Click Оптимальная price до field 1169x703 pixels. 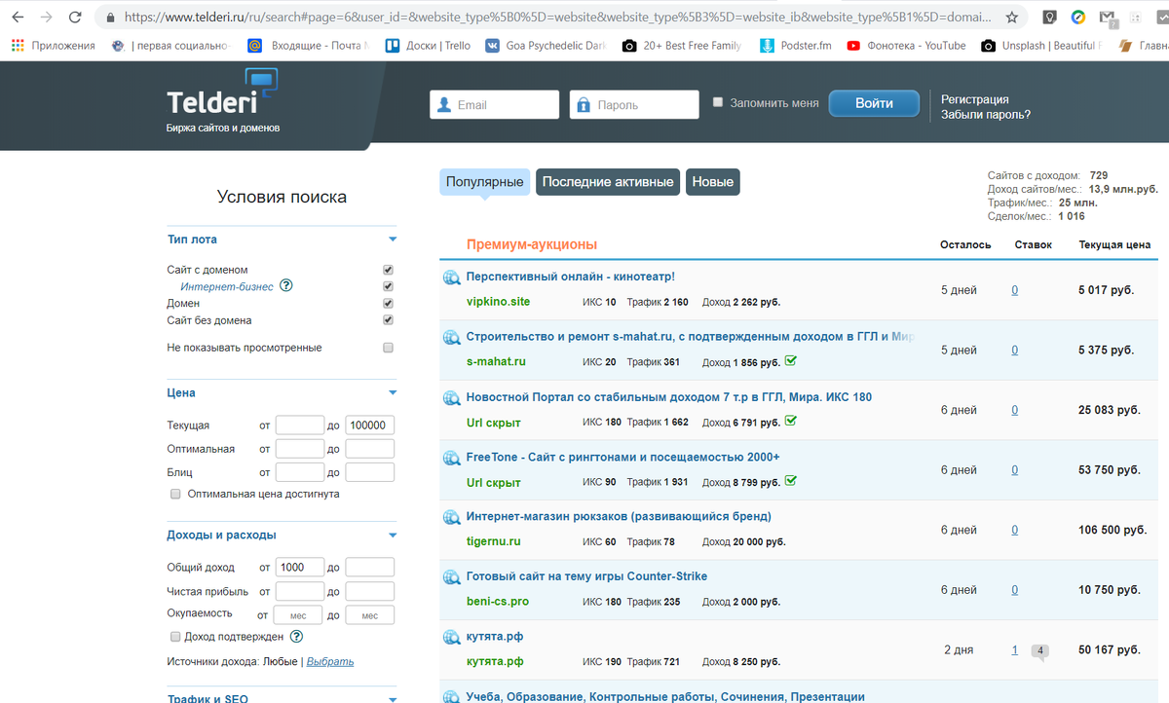(x=370, y=449)
